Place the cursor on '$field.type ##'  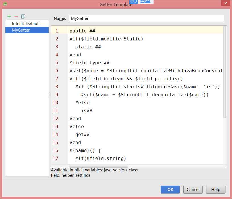coord(89,63)
